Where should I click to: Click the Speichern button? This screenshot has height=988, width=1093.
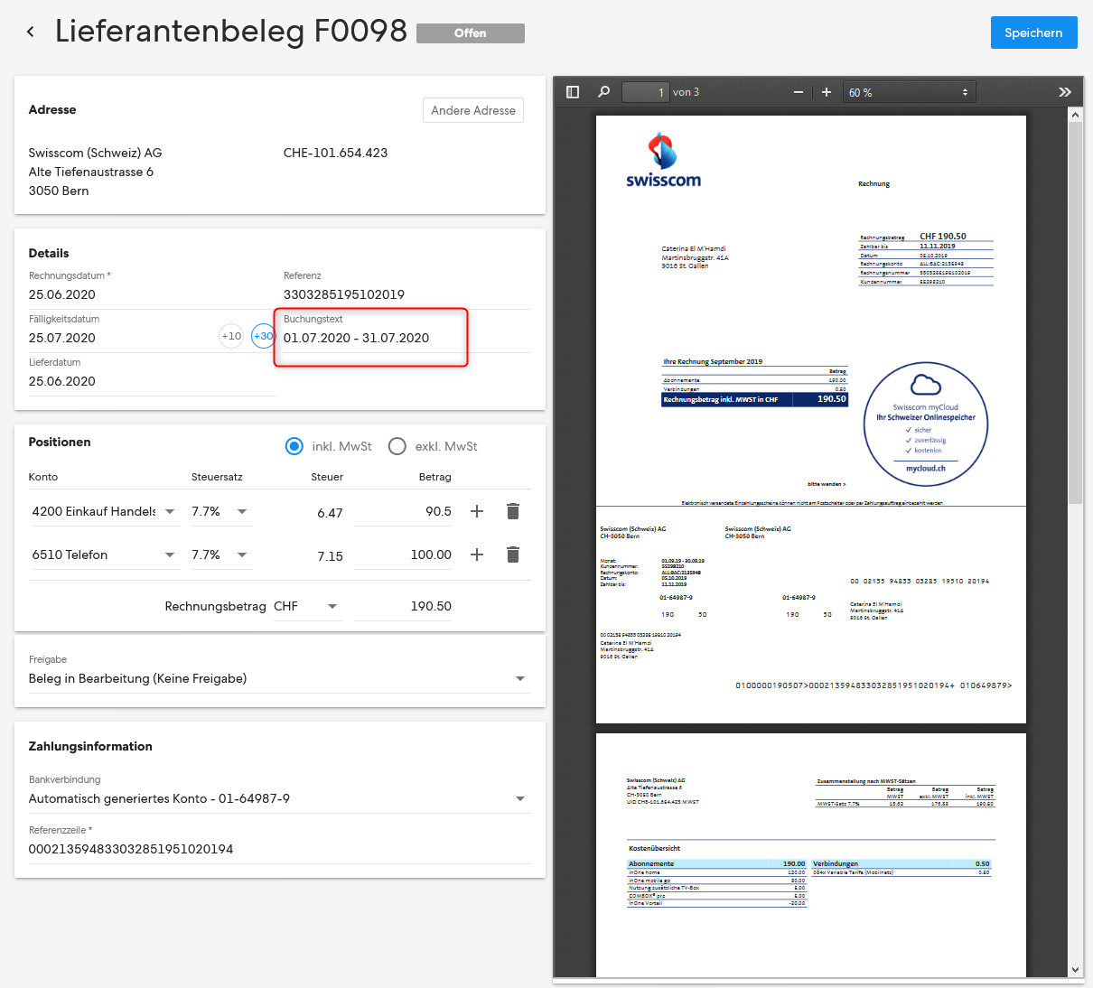point(1033,33)
